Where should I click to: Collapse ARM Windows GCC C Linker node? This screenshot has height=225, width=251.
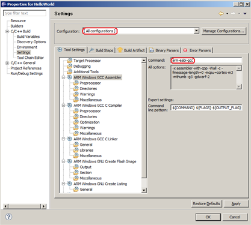coord(63,139)
